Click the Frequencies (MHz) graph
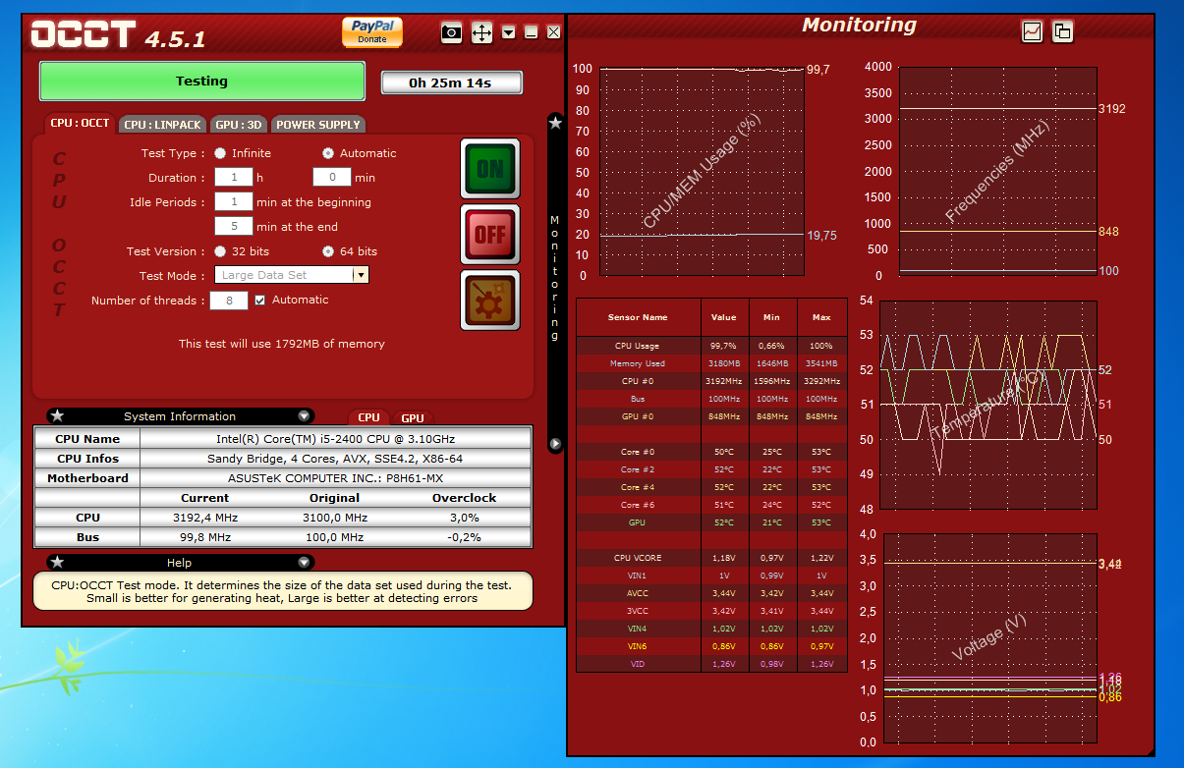This screenshot has width=1184, height=768. 996,172
